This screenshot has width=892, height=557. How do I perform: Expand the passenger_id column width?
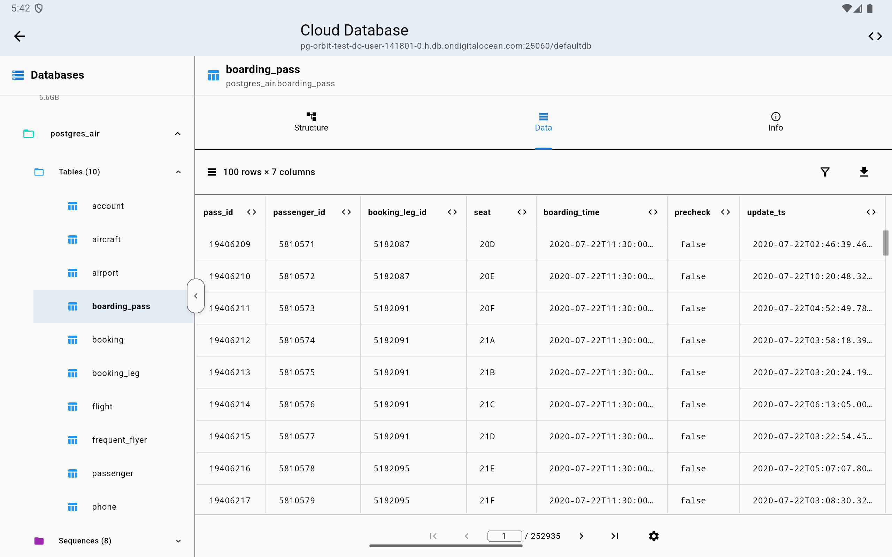pyautogui.click(x=346, y=212)
